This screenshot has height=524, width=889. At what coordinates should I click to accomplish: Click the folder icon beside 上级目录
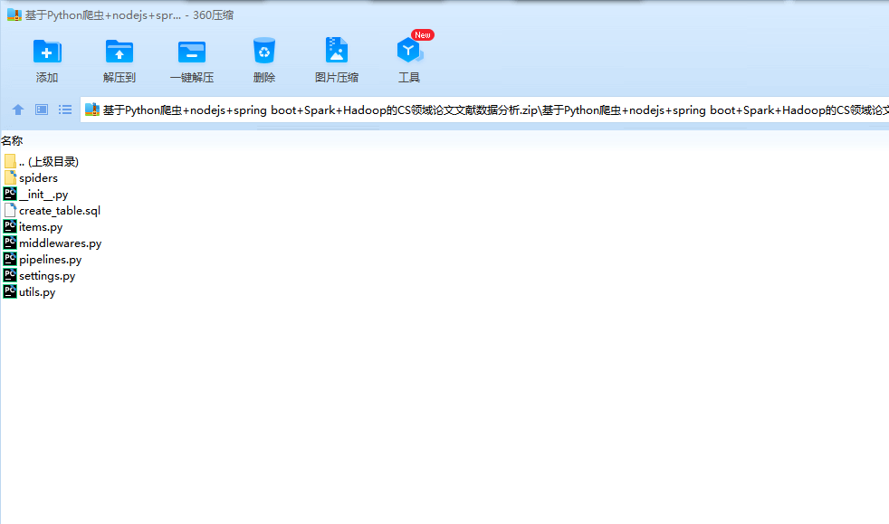pos(10,161)
